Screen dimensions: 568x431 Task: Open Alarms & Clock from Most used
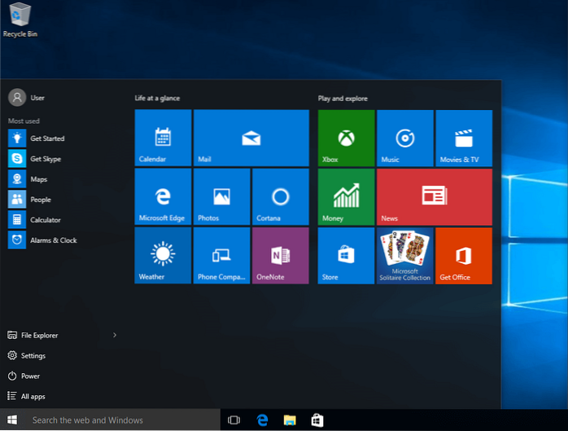pos(53,240)
